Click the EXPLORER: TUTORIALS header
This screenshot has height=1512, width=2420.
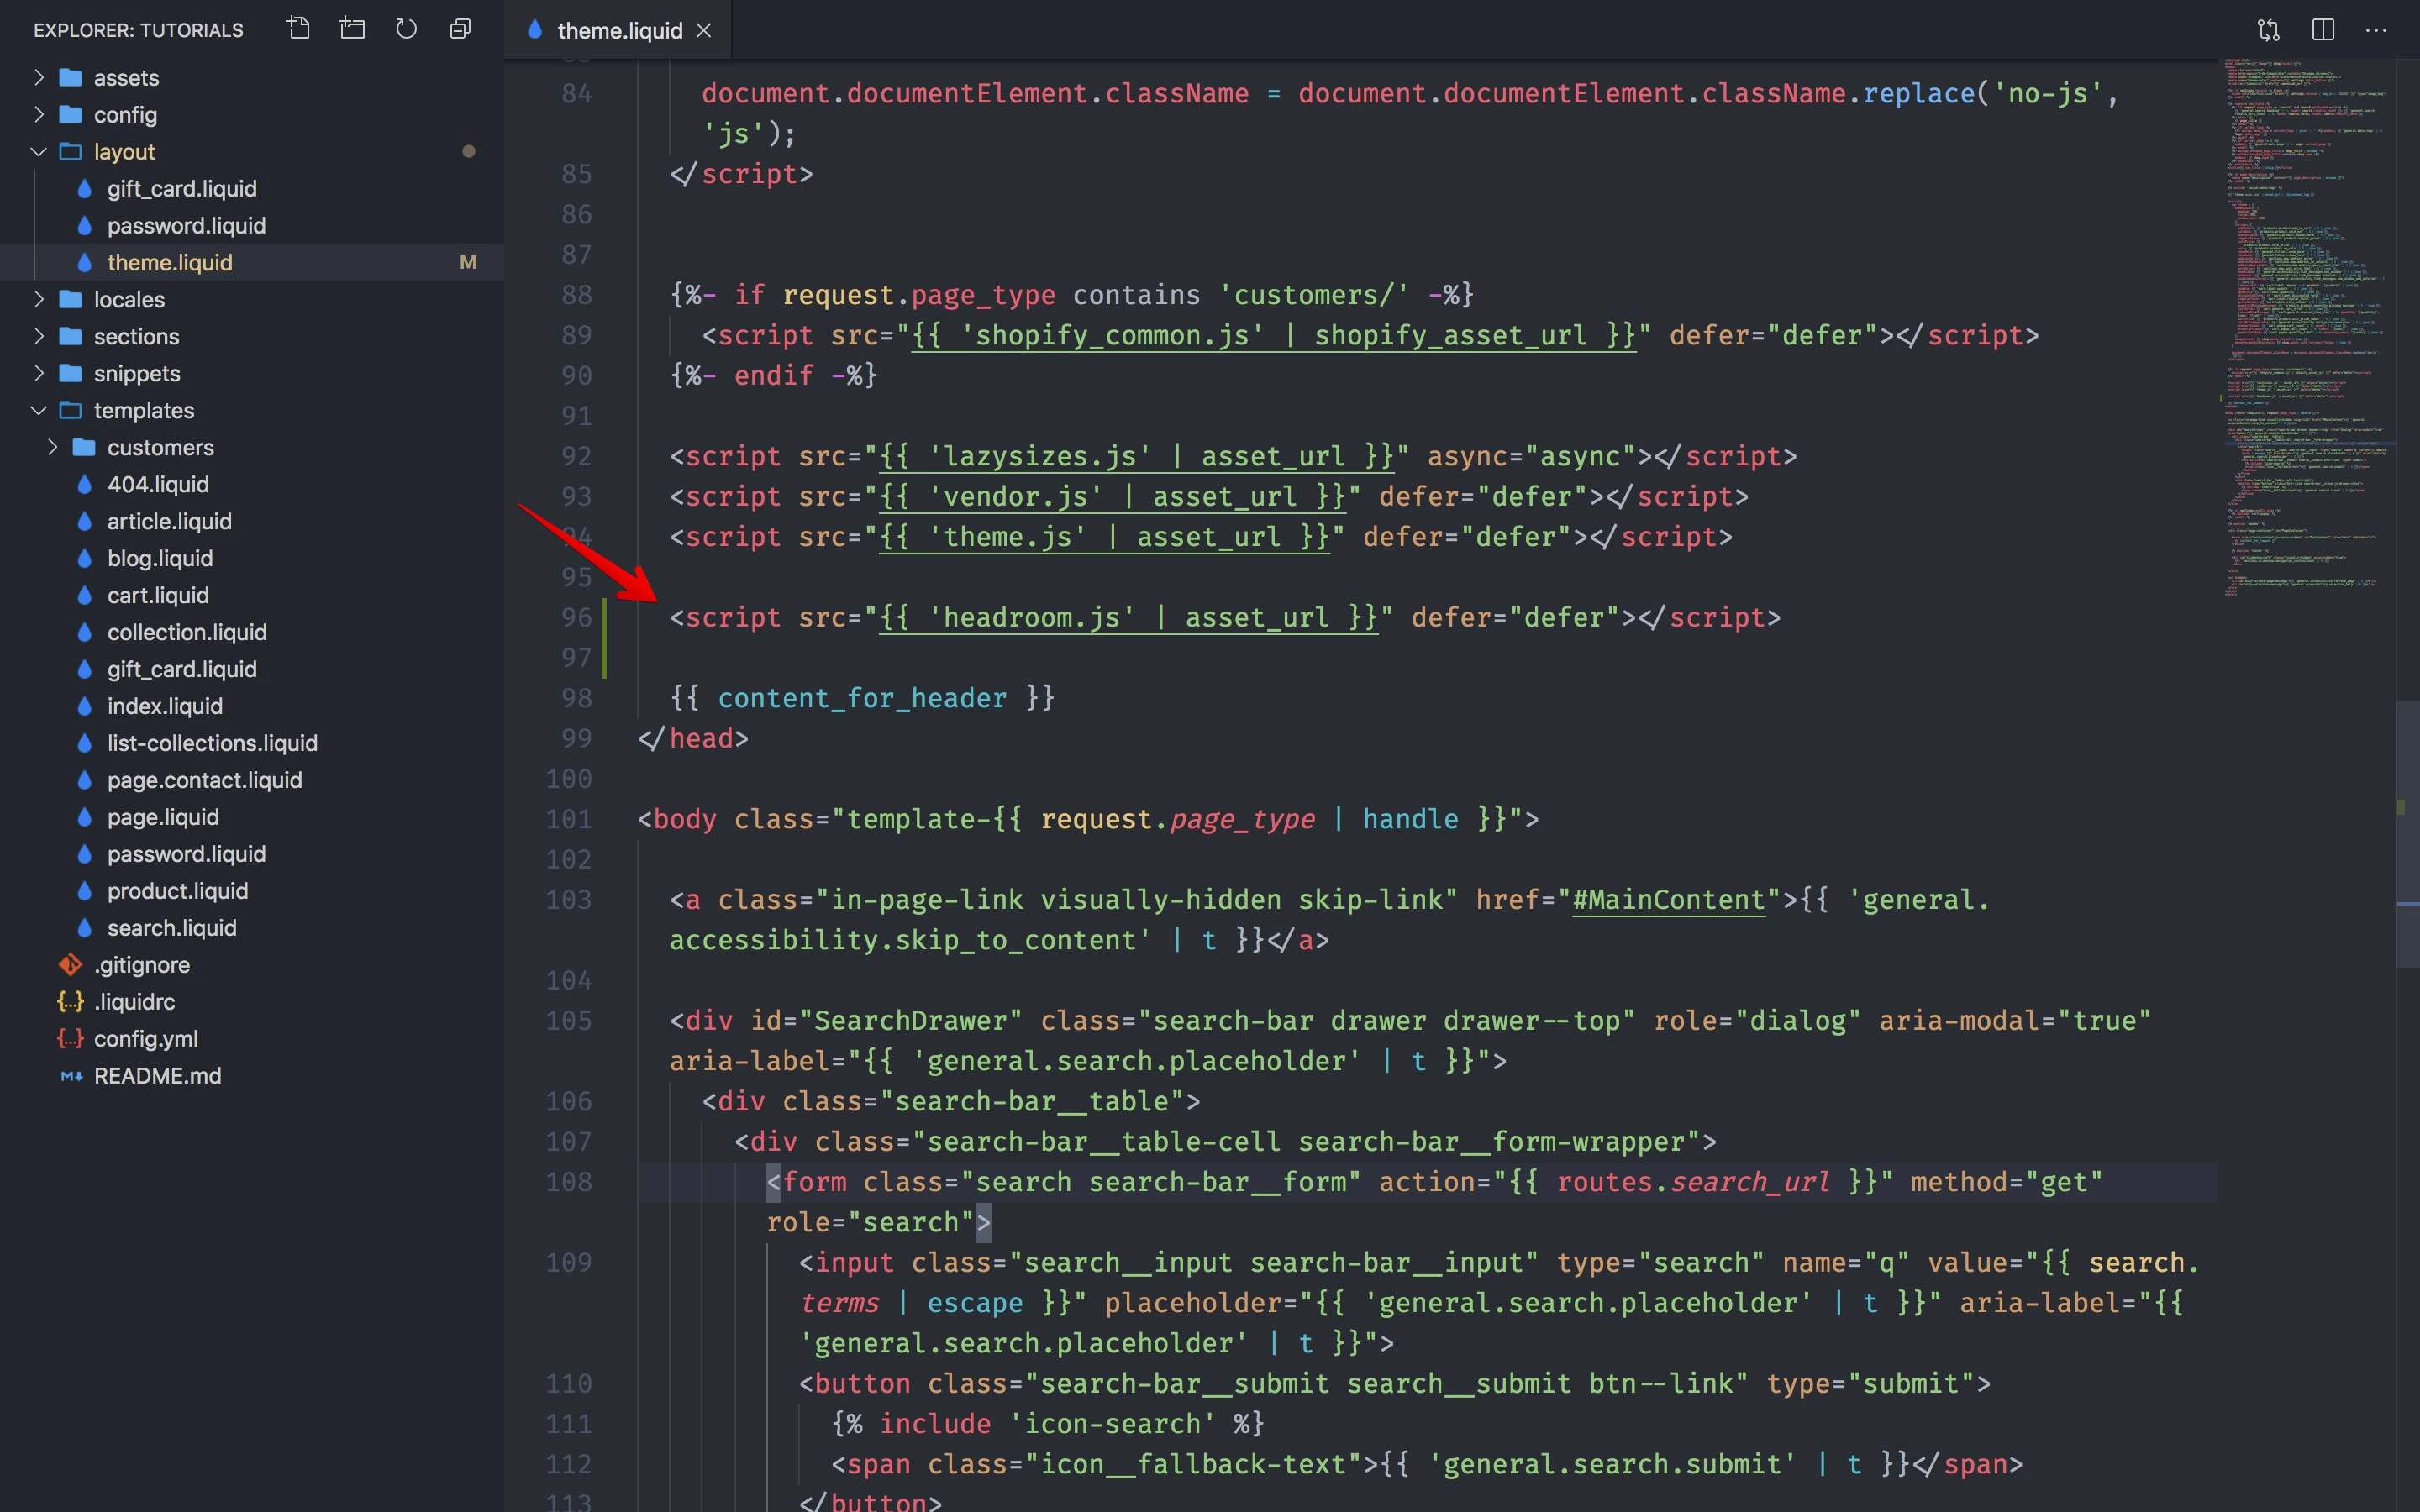(138, 30)
